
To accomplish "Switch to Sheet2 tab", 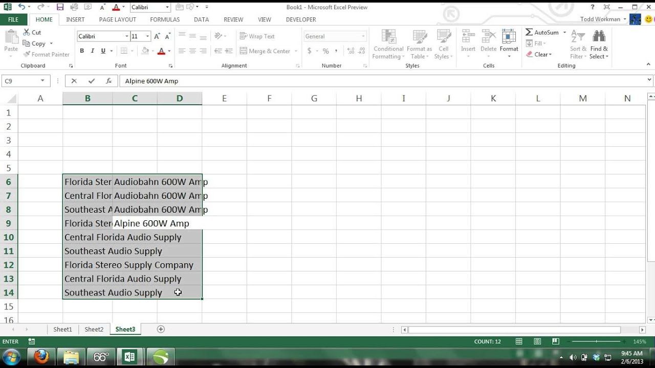I will 94,329.
